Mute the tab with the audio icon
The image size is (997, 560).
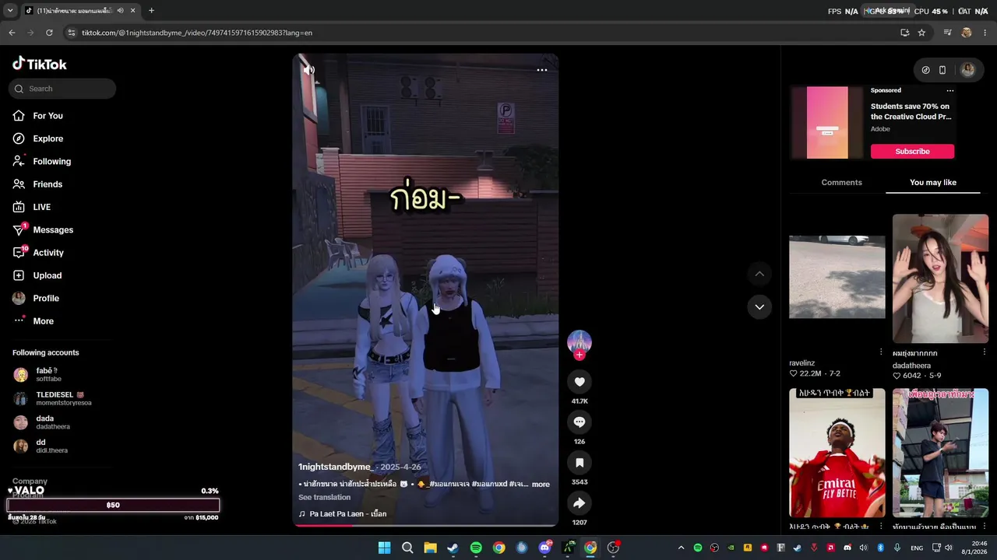coord(121,11)
